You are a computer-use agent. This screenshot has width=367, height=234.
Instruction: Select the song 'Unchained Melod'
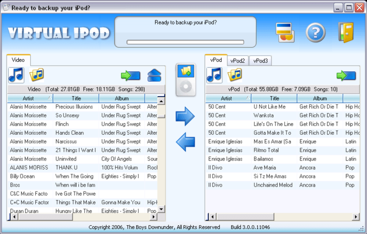(283, 185)
